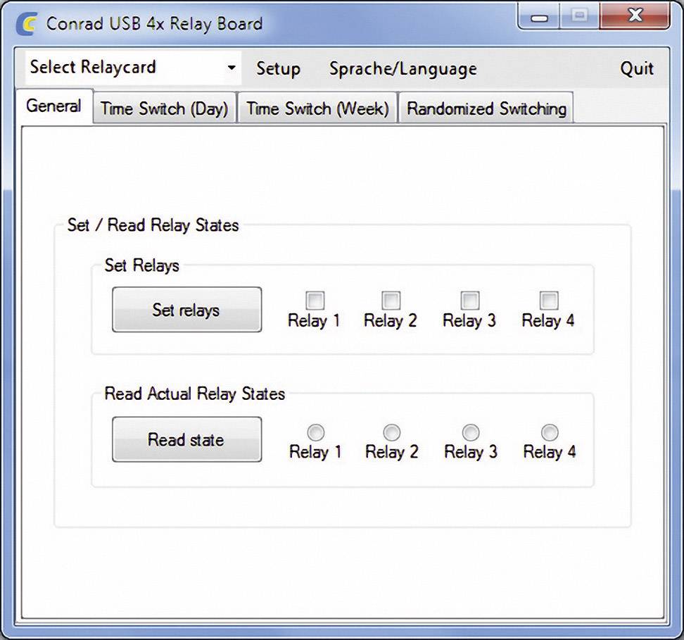Click the Relay 1 state indicator
Screen dimensions: 684x640
(x=316, y=432)
